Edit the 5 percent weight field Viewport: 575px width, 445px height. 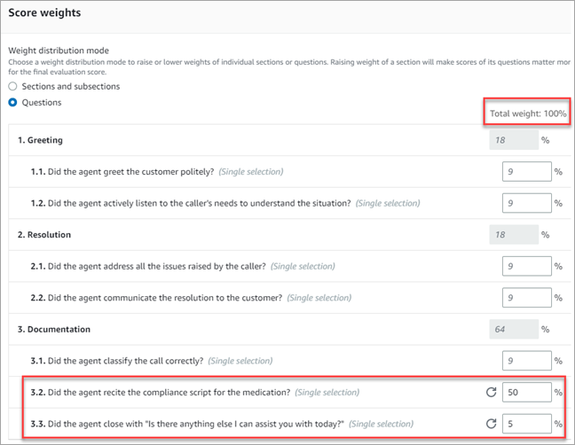pyautogui.click(x=525, y=424)
